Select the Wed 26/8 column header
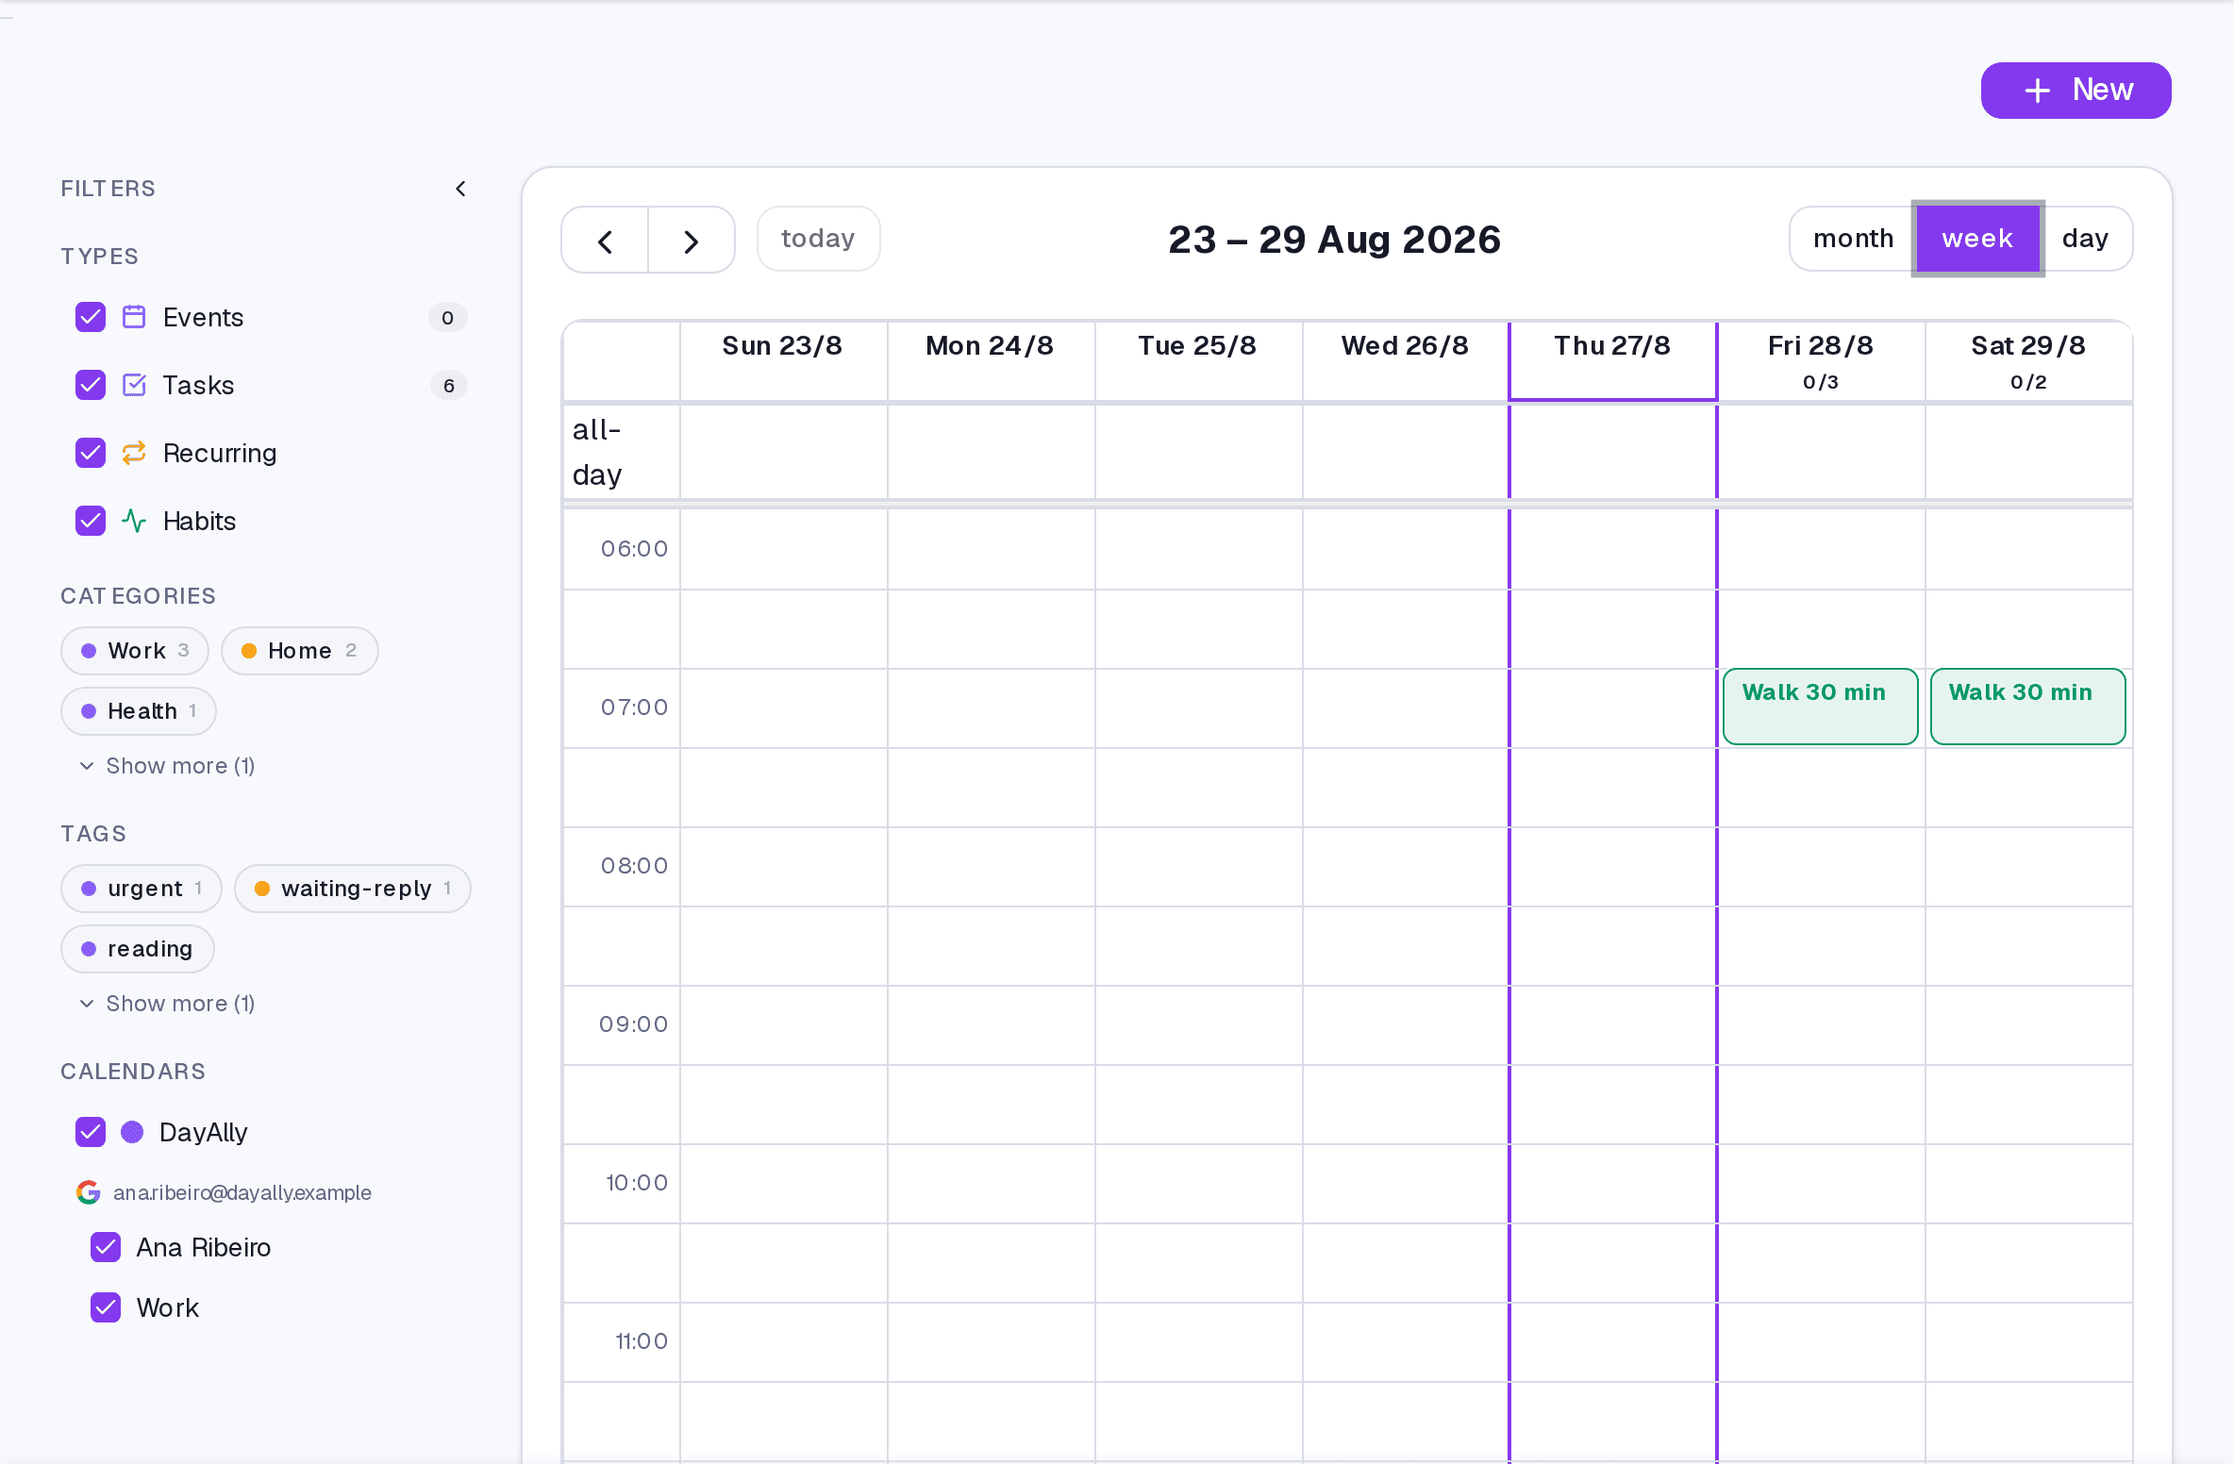 point(1406,361)
